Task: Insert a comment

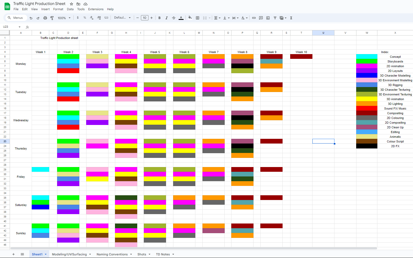Action: [261, 18]
